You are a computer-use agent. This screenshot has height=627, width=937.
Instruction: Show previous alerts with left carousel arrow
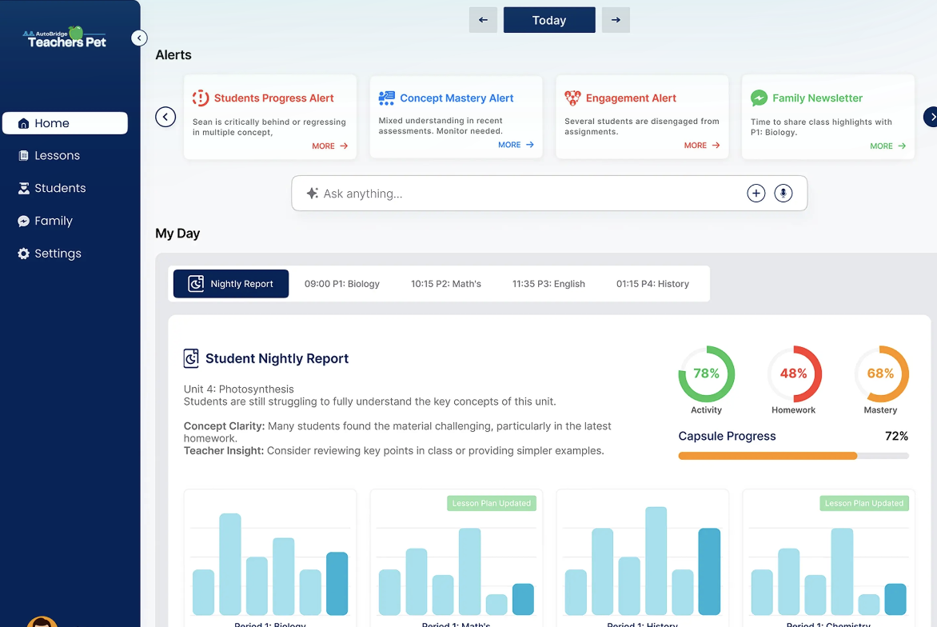(165, 117)
